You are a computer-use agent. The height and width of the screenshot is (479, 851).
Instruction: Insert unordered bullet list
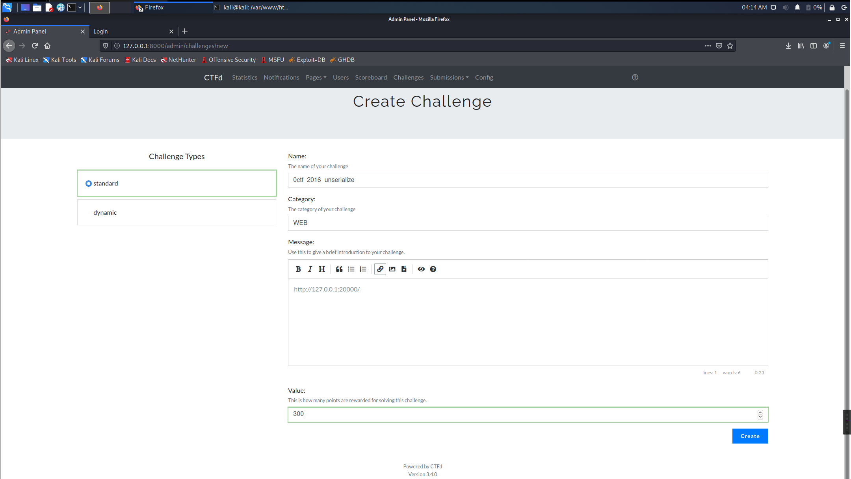pyautogui.click(x=351, y=269)
